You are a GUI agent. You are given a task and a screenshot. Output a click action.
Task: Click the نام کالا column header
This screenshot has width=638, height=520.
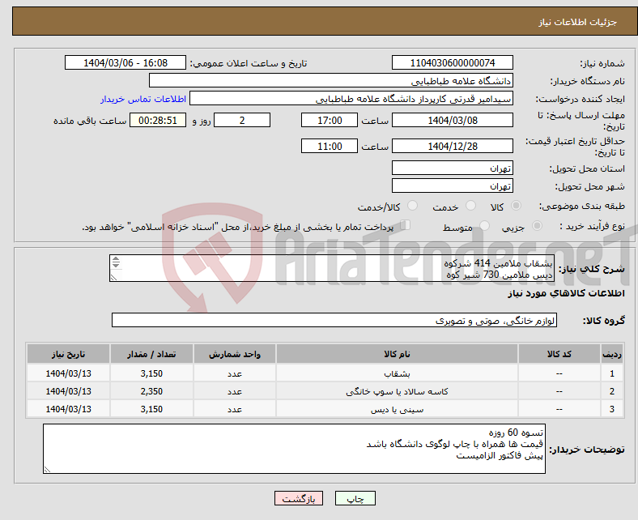click(397, 354)
